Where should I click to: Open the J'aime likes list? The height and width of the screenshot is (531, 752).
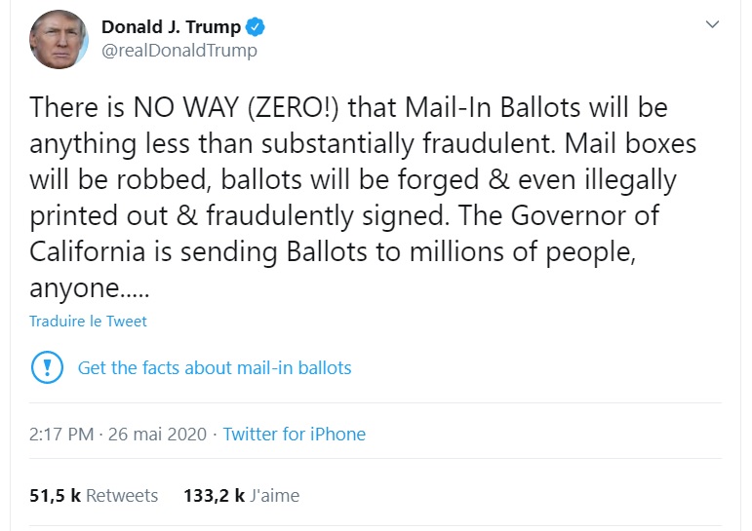point(275,495)
